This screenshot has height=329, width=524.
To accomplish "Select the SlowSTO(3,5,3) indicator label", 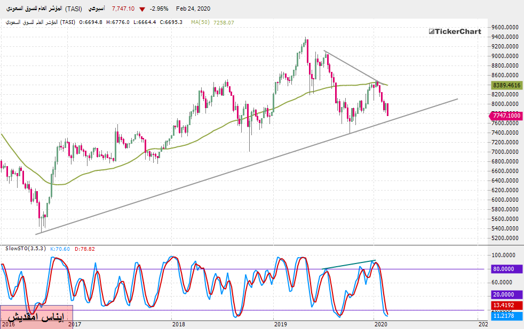I will [25, 249].
